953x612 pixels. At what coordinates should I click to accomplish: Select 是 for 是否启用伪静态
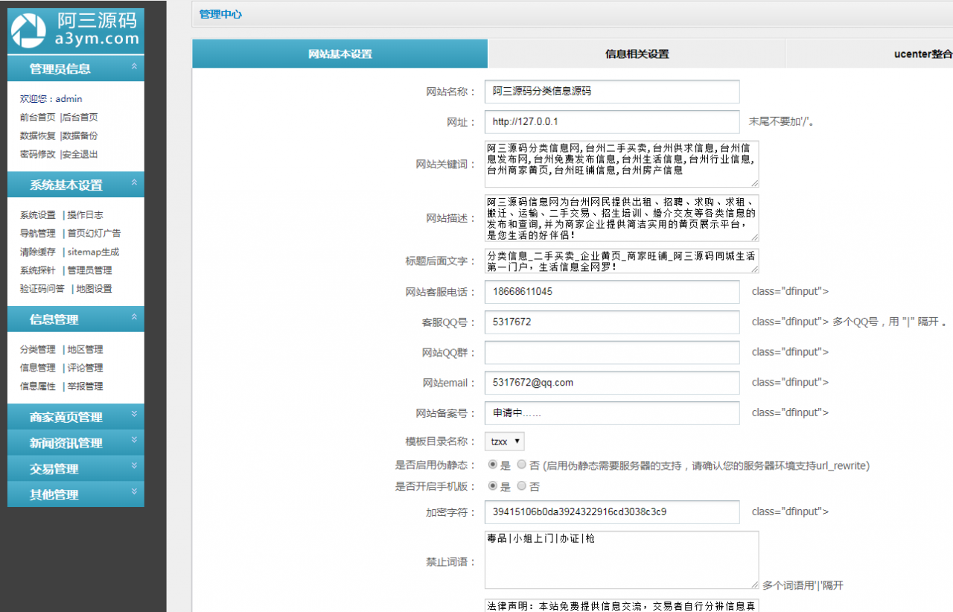[493, 465]
